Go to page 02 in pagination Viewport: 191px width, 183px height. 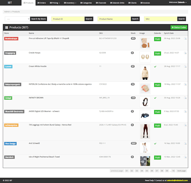132,171
